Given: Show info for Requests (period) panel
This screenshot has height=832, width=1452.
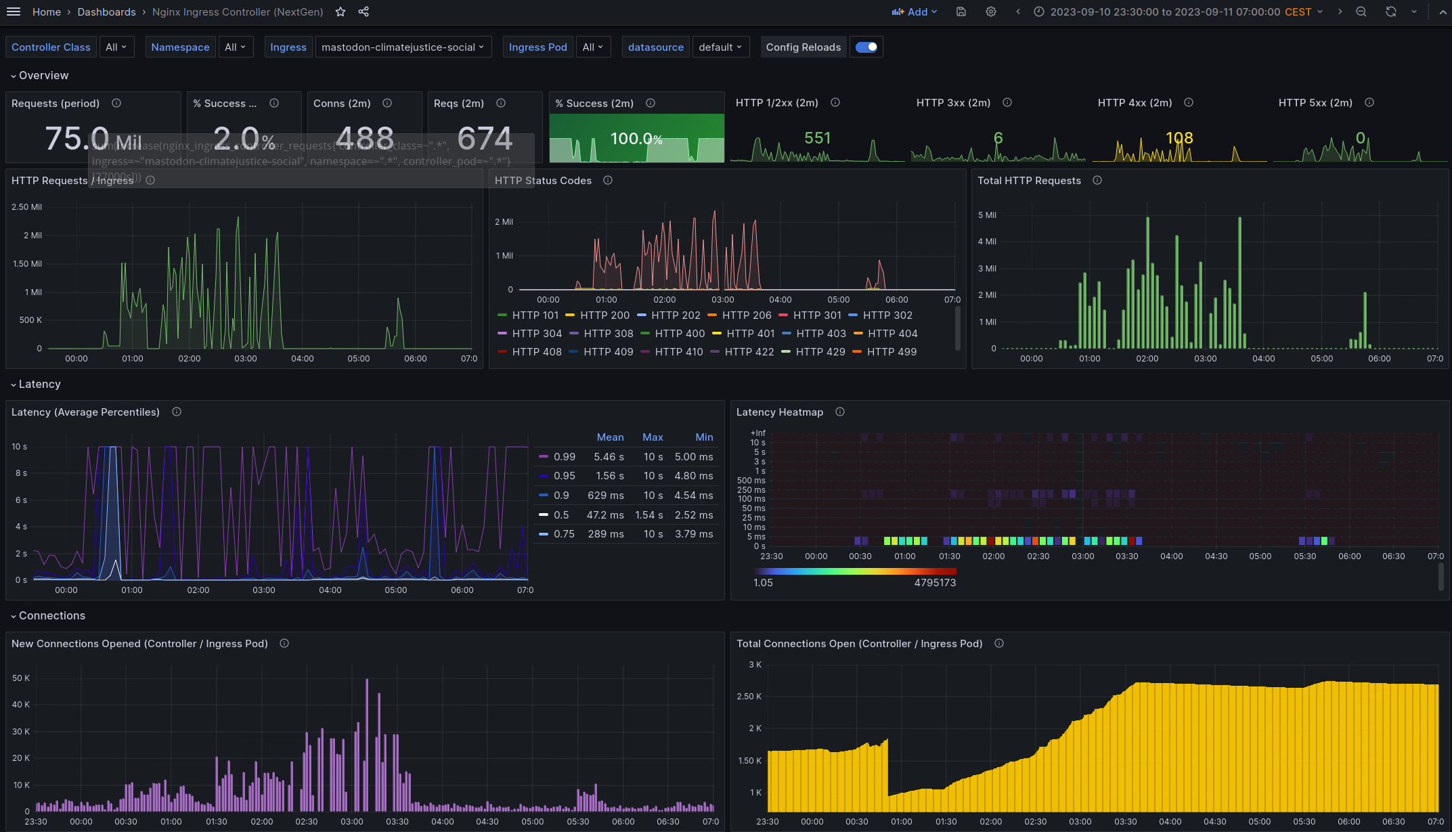Looking at the screenshot, I should tap(116, 103).
